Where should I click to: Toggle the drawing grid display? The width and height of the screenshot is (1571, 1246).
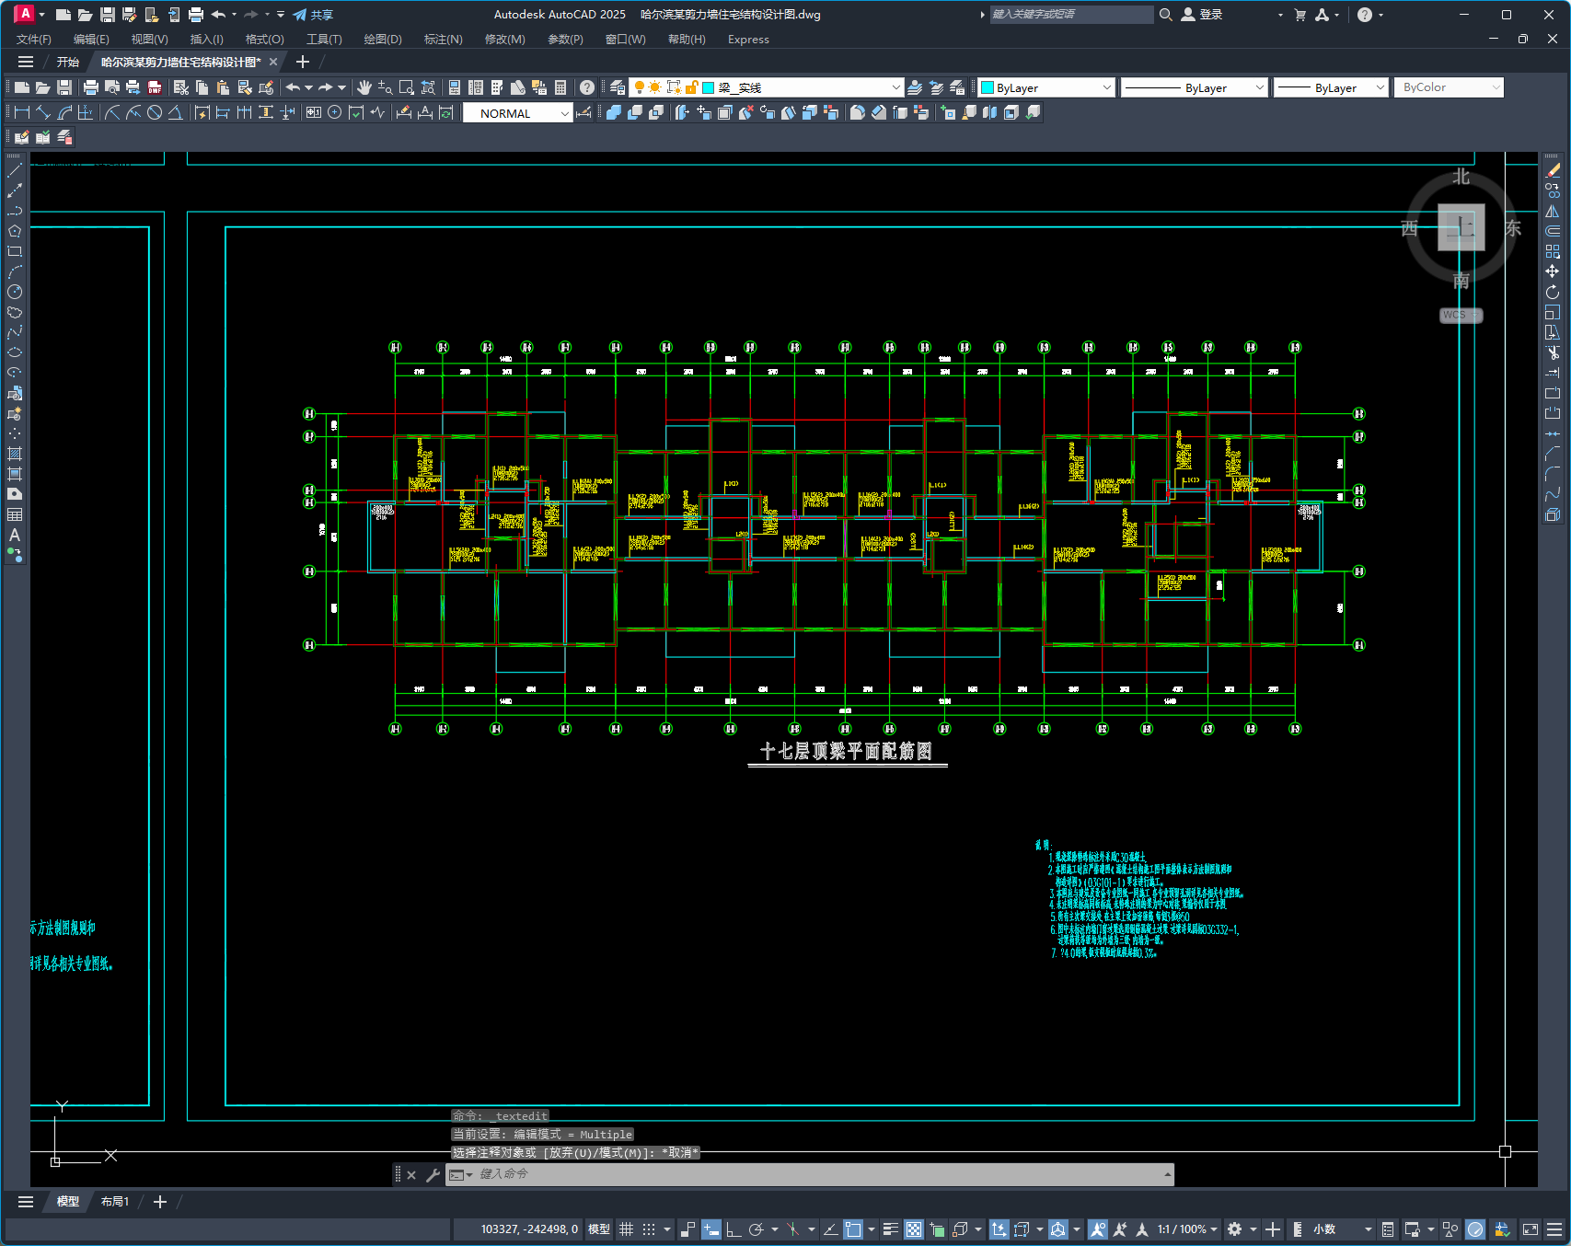(x=626, y=1229)
